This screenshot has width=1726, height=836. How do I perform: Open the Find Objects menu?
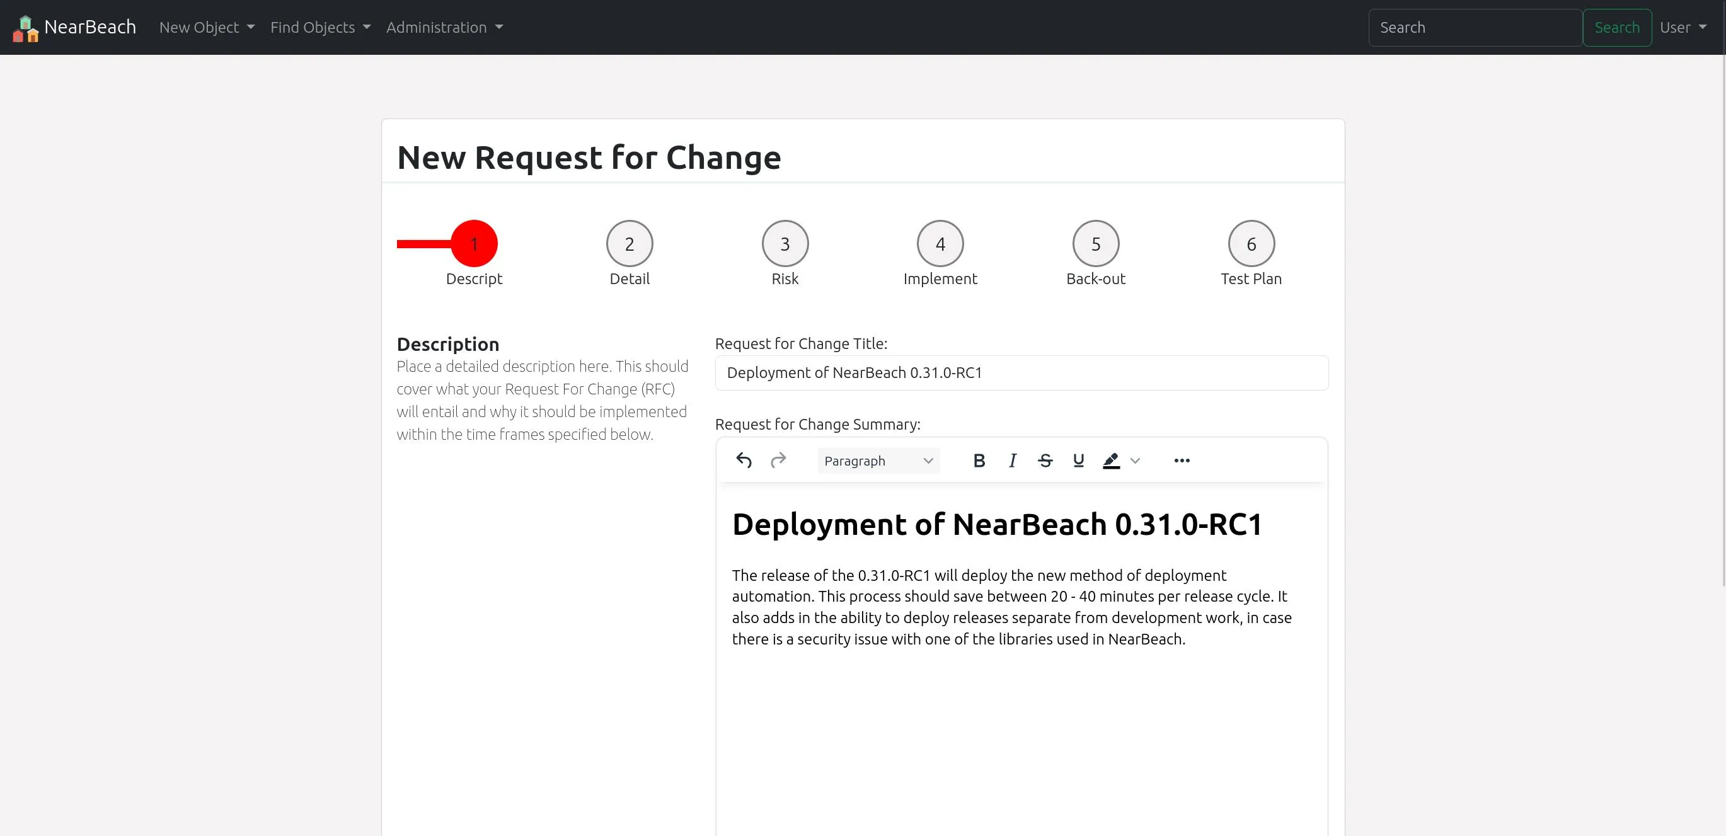(x=319, y=28)
